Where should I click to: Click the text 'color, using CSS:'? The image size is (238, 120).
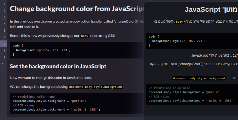102,36
